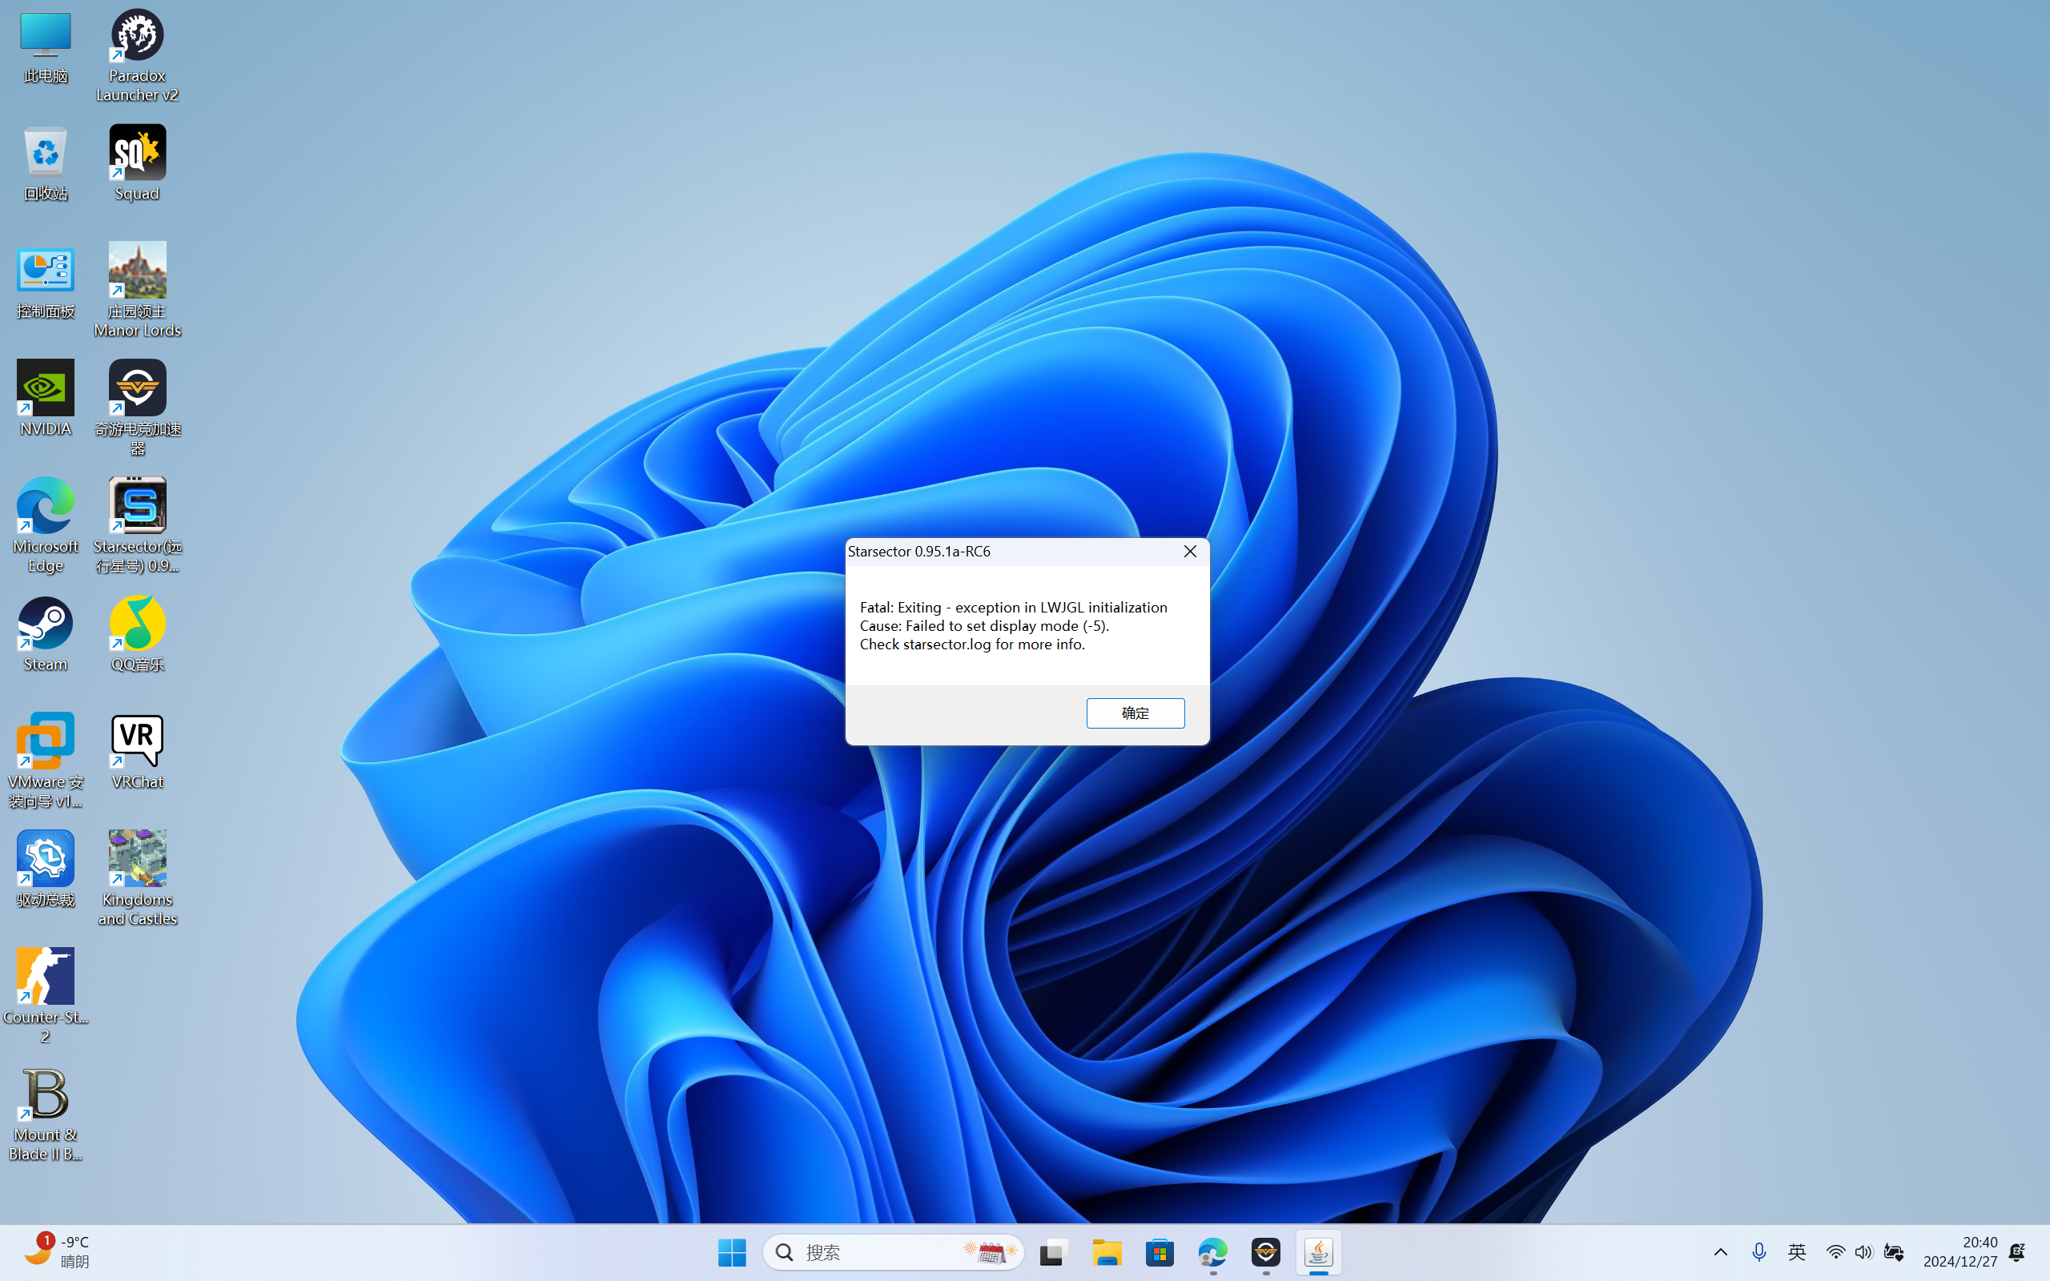Viewport: 2050px width, 1281px height.
Task: Select the Steam desktop icon
Action: coord(46,624)
